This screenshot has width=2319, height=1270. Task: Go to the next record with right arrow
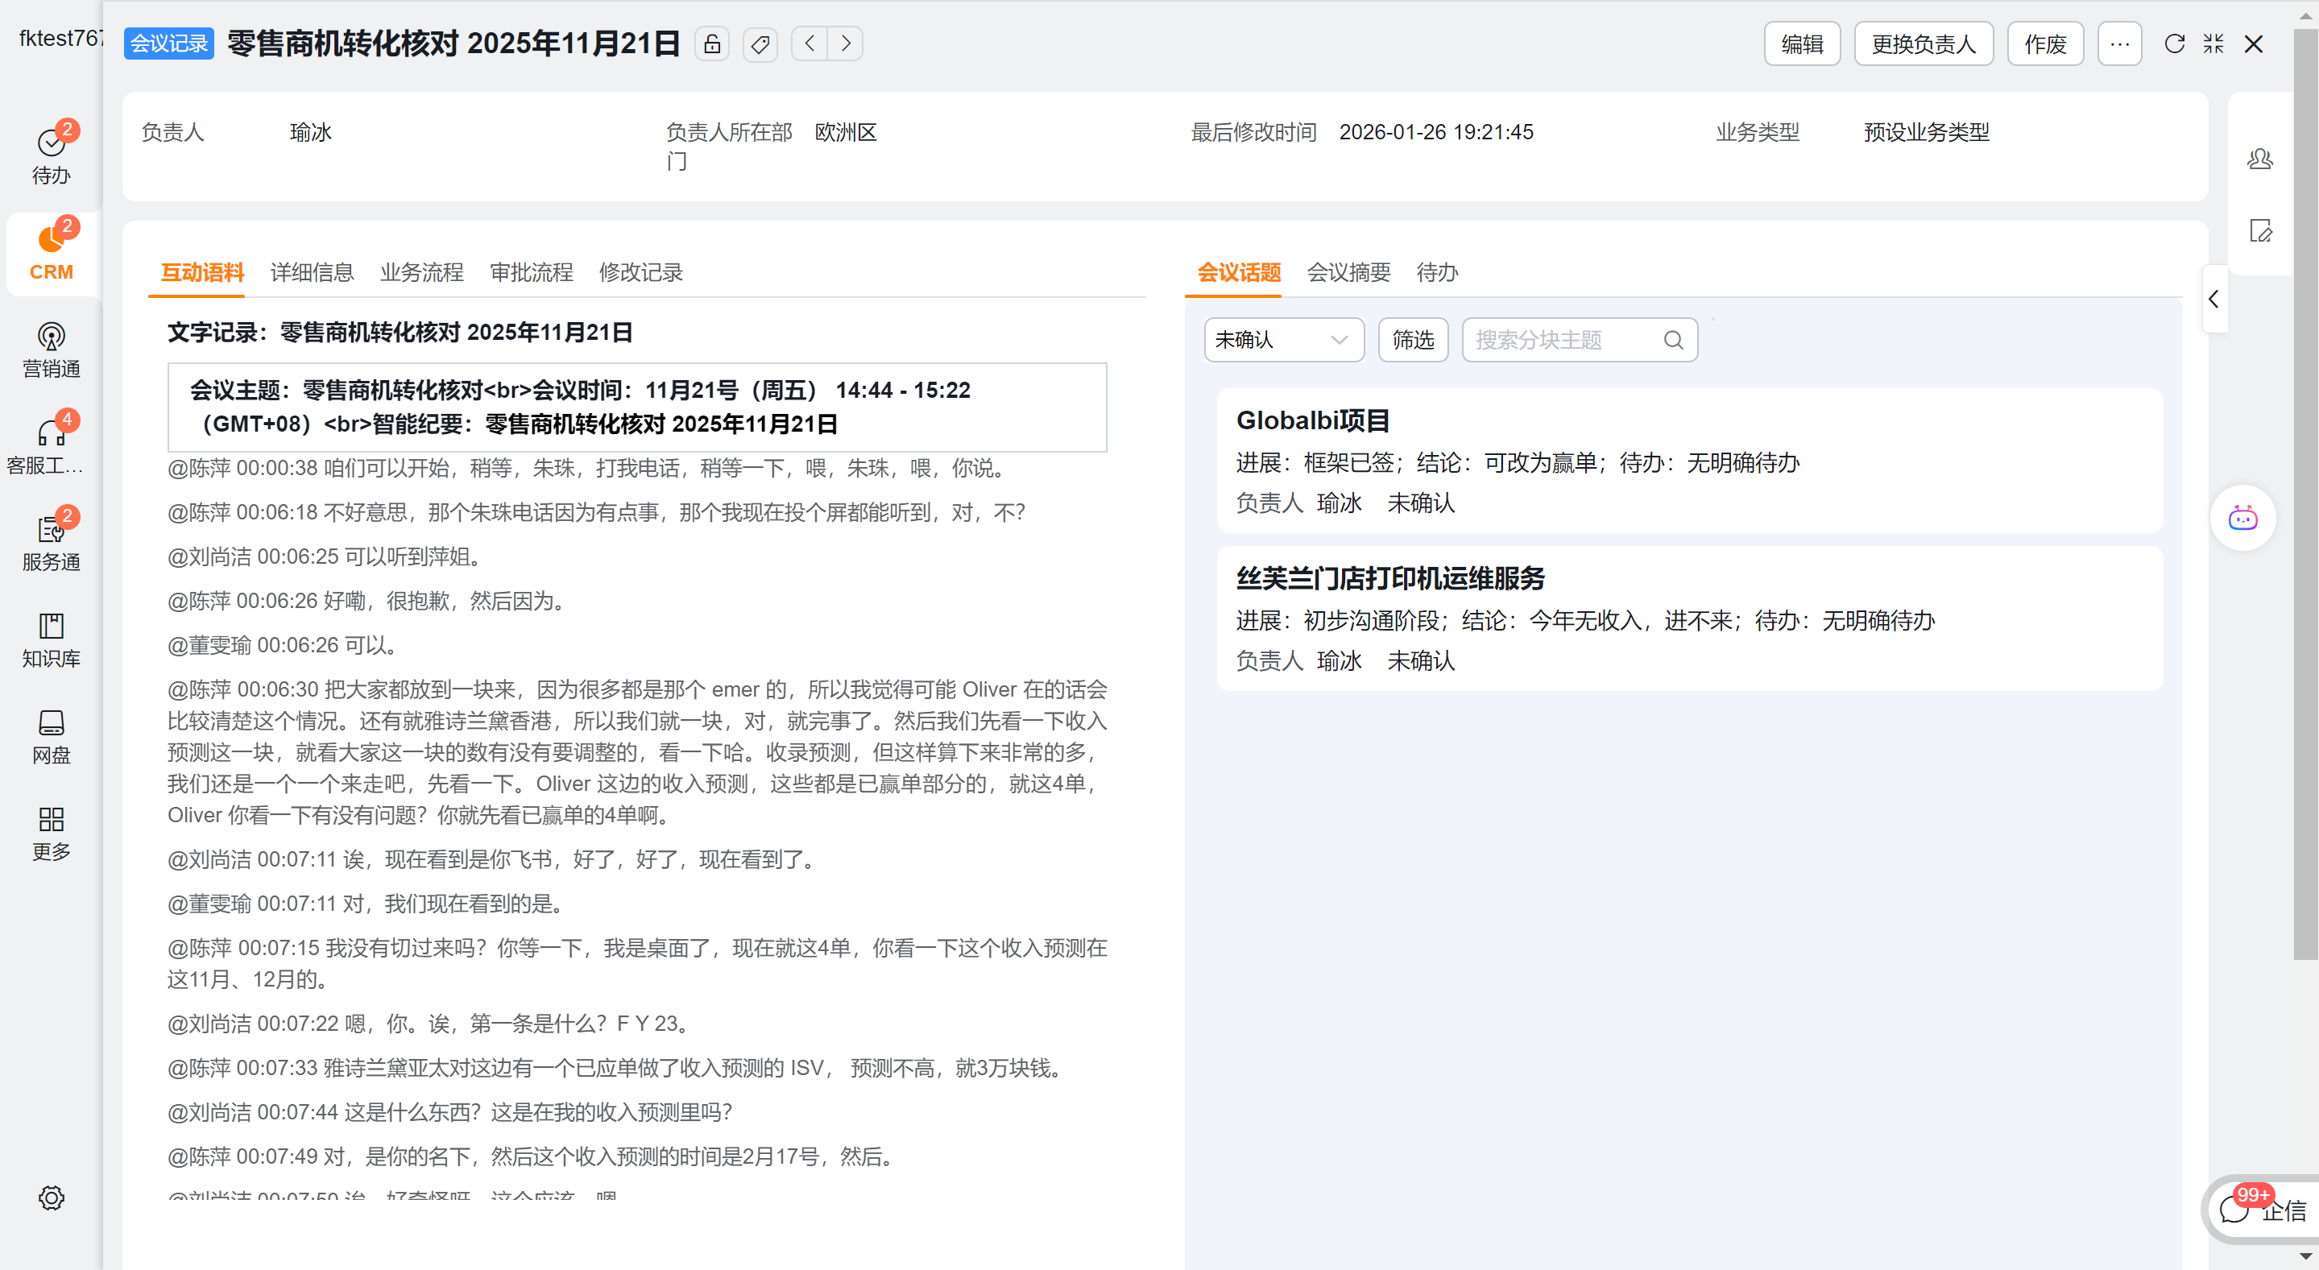click(845, 43)
